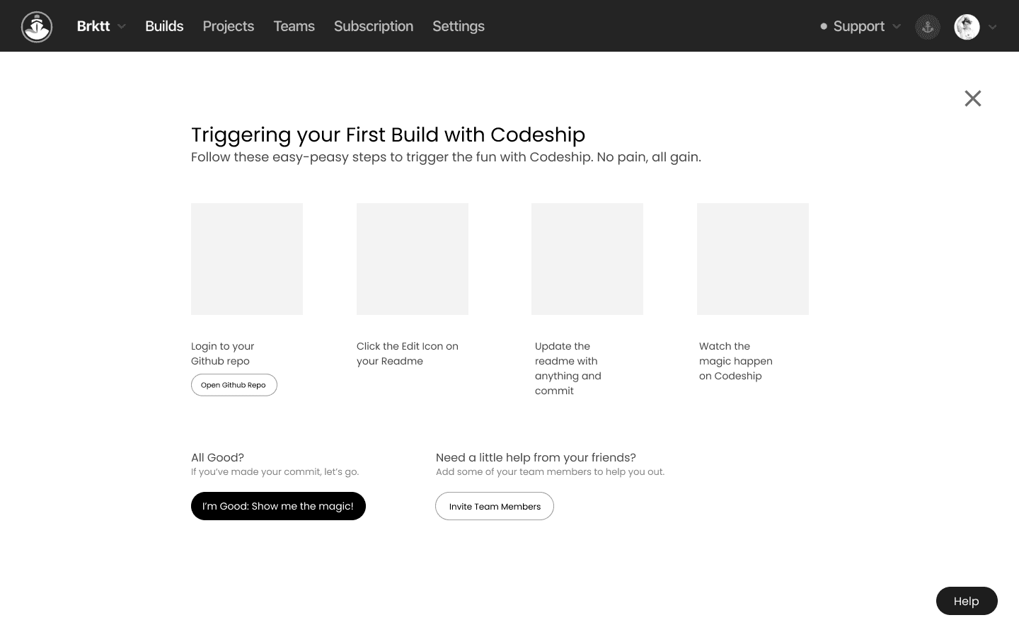Close the onboarding guide with X

[x=973, y=98]
